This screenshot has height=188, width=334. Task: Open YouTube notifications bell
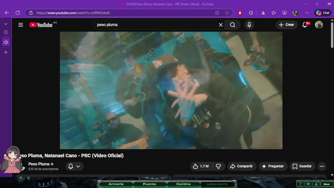coord(305,25)
